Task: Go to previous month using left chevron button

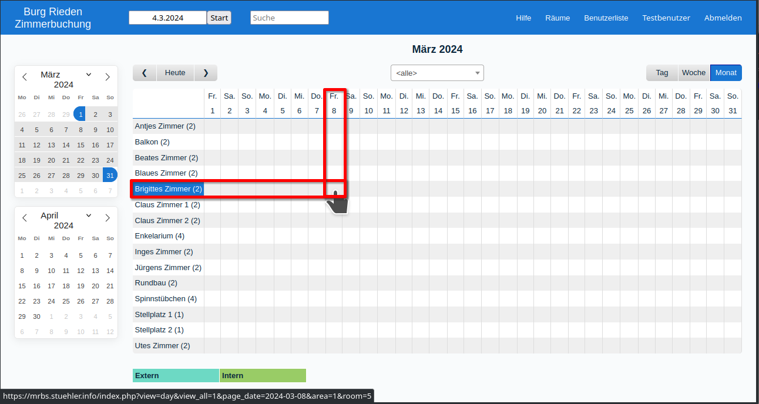Action: pyautogui.click(x=145, y=73)
